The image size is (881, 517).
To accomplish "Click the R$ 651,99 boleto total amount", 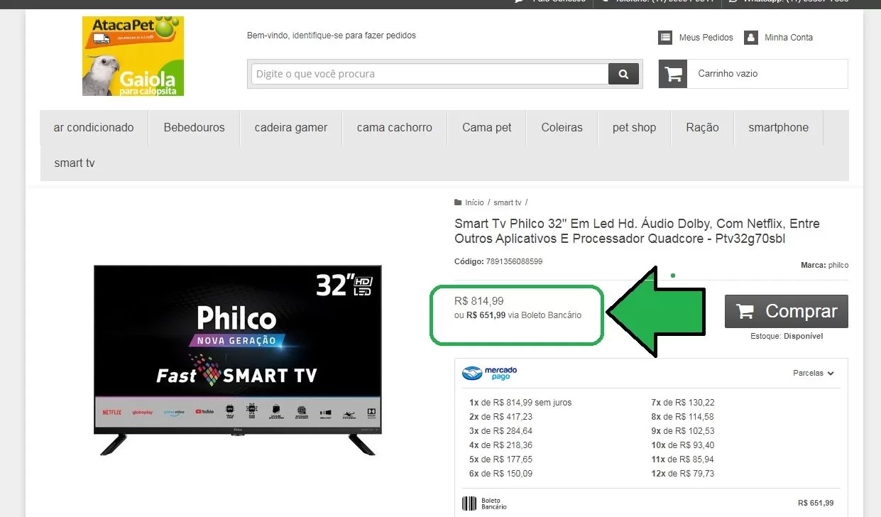I will click(x=816, y=504).
